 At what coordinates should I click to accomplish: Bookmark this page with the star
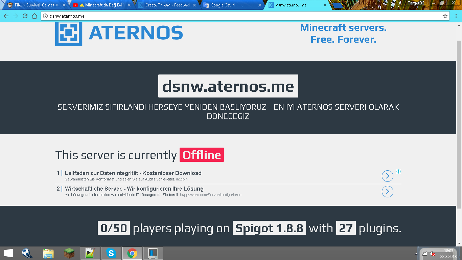coord(445,16)
